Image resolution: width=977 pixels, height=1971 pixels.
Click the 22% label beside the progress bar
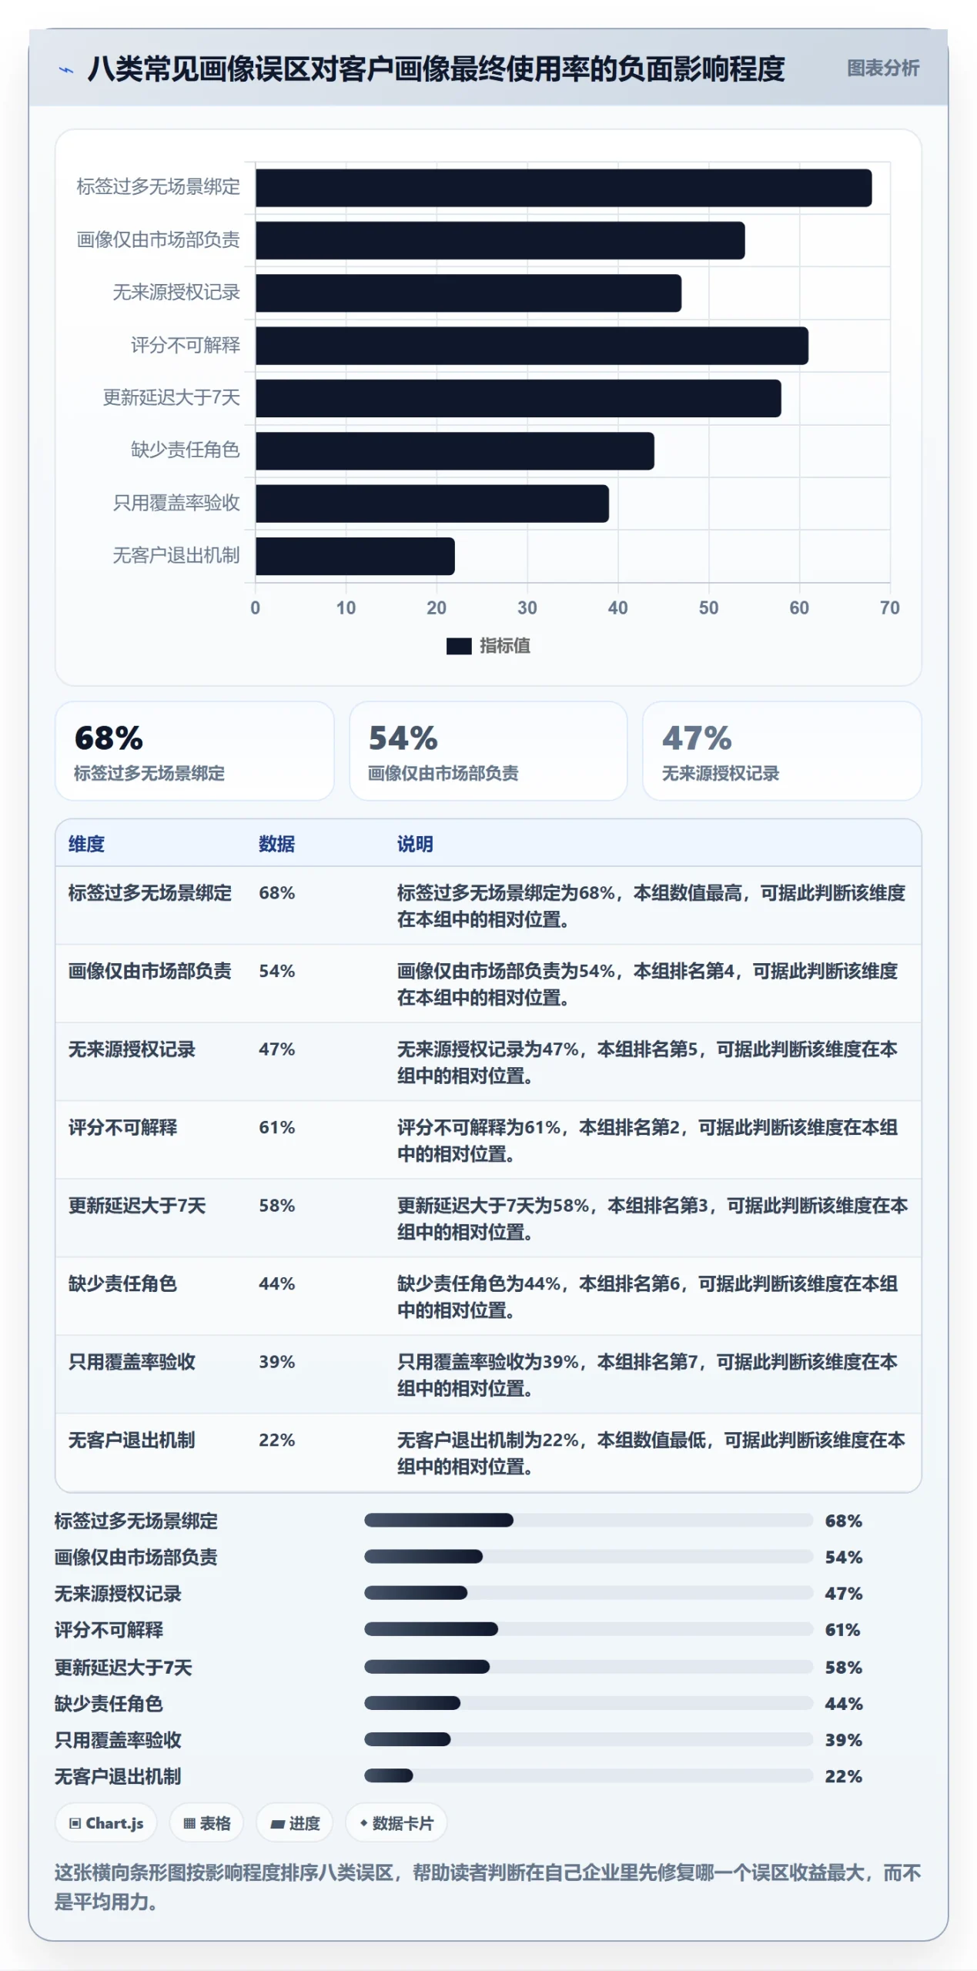coord(843,1776)
